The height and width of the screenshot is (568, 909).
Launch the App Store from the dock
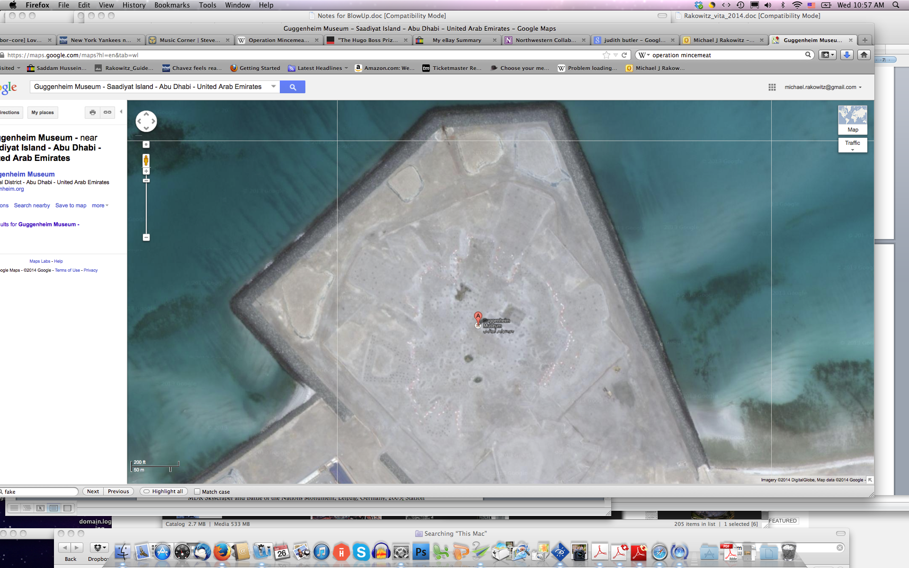point(162,552)
